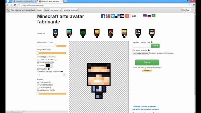Switch the site language to Russian flag
Viewport: 201px width, 113px height.
point(149,16)
